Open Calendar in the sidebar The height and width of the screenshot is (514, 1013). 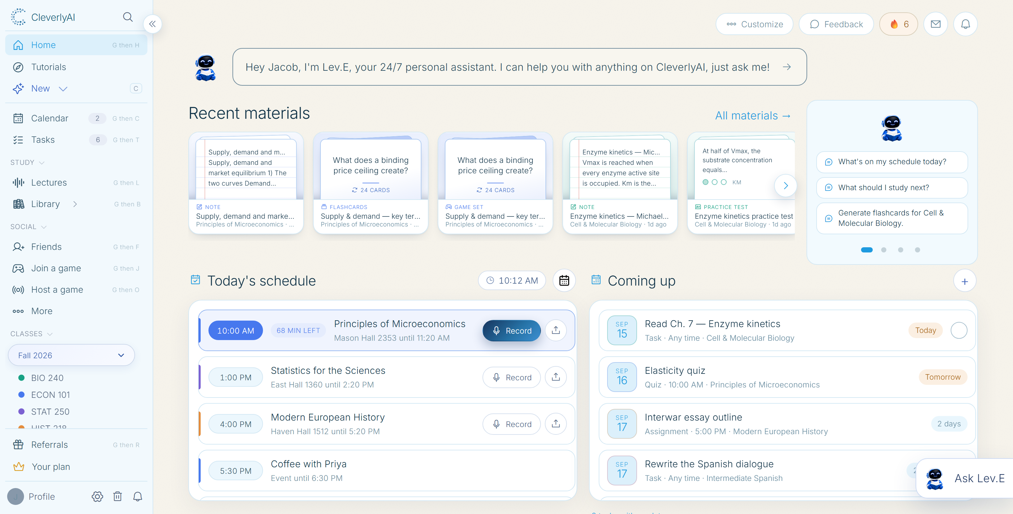click(x=76, y=118)
